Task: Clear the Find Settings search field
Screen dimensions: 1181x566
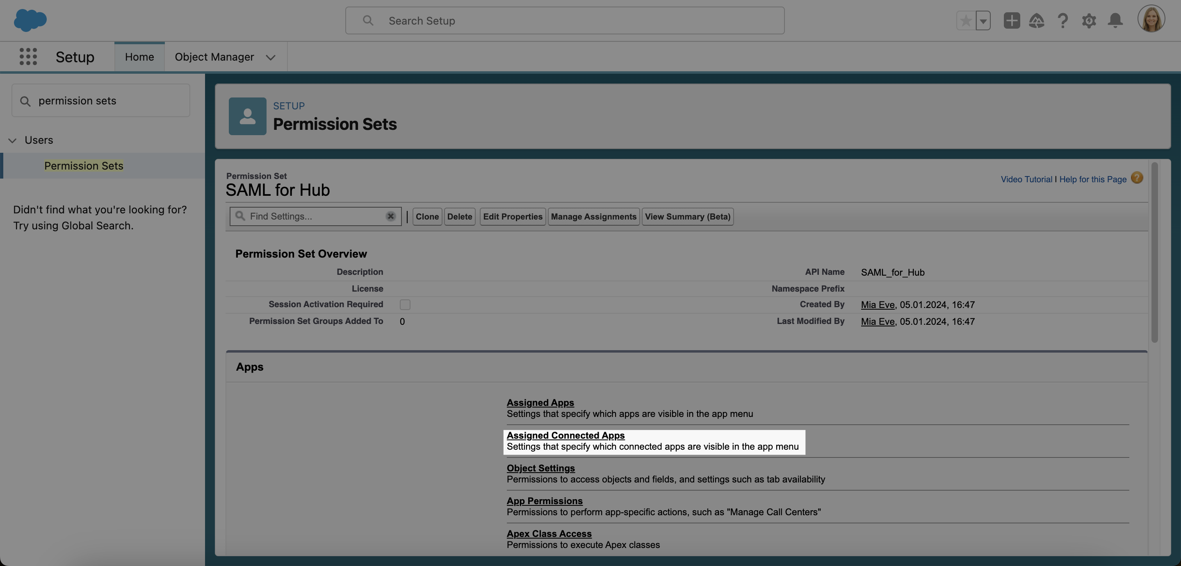Action: click(391, 217)
